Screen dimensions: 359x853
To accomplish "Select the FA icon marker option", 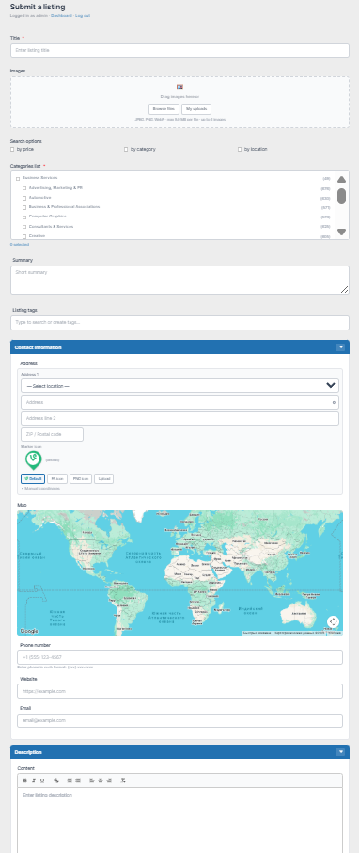I will click(57, 478).
